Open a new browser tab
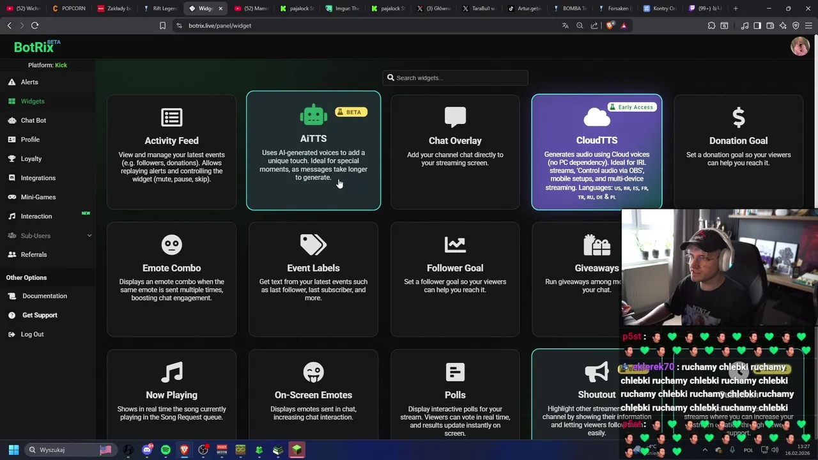Screen dimensions: 818x460 pyautogui.click(x=736, y=8)
